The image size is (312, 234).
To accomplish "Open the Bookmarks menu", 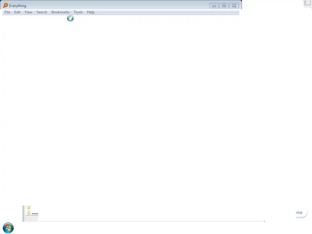I will 61,12.
